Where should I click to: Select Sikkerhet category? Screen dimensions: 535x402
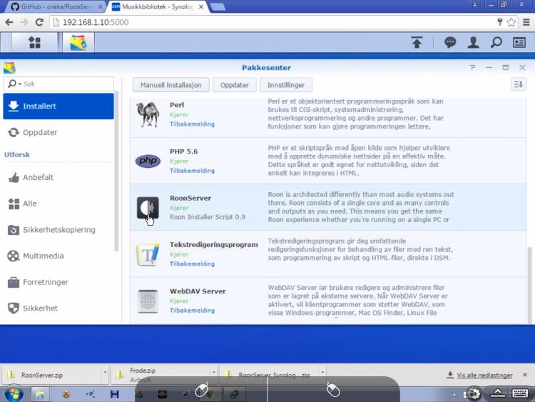(x=58, y=308)
